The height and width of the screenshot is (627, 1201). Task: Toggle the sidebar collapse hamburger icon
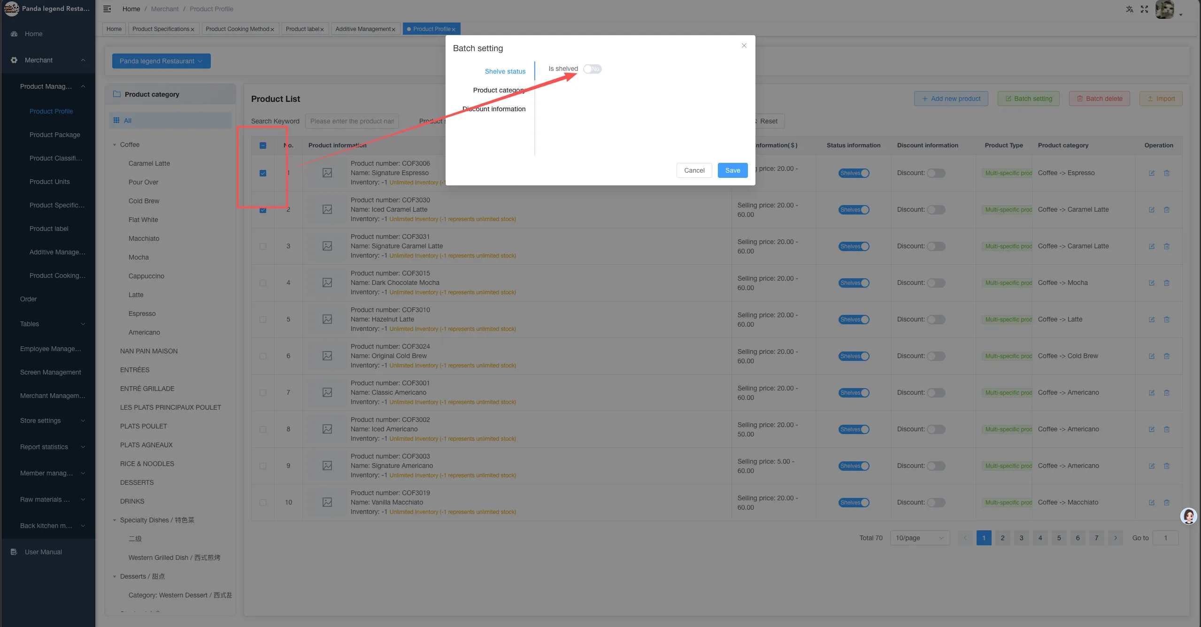point(107,9)
